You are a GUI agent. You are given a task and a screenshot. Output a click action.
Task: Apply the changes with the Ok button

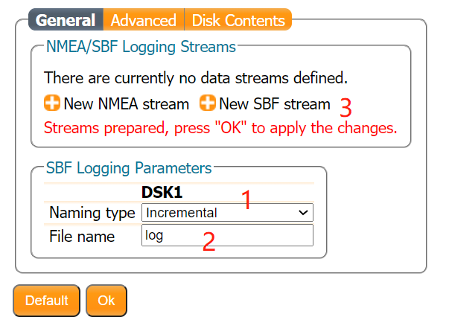coord(106,301)
